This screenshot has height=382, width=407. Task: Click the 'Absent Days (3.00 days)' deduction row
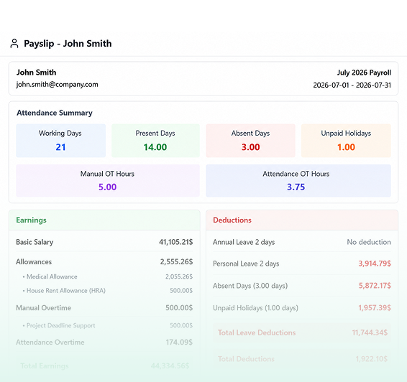click(x=302, y=286)
